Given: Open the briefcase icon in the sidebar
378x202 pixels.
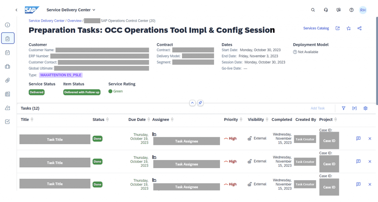Looking at the screenshot, I should coord(7,66).
